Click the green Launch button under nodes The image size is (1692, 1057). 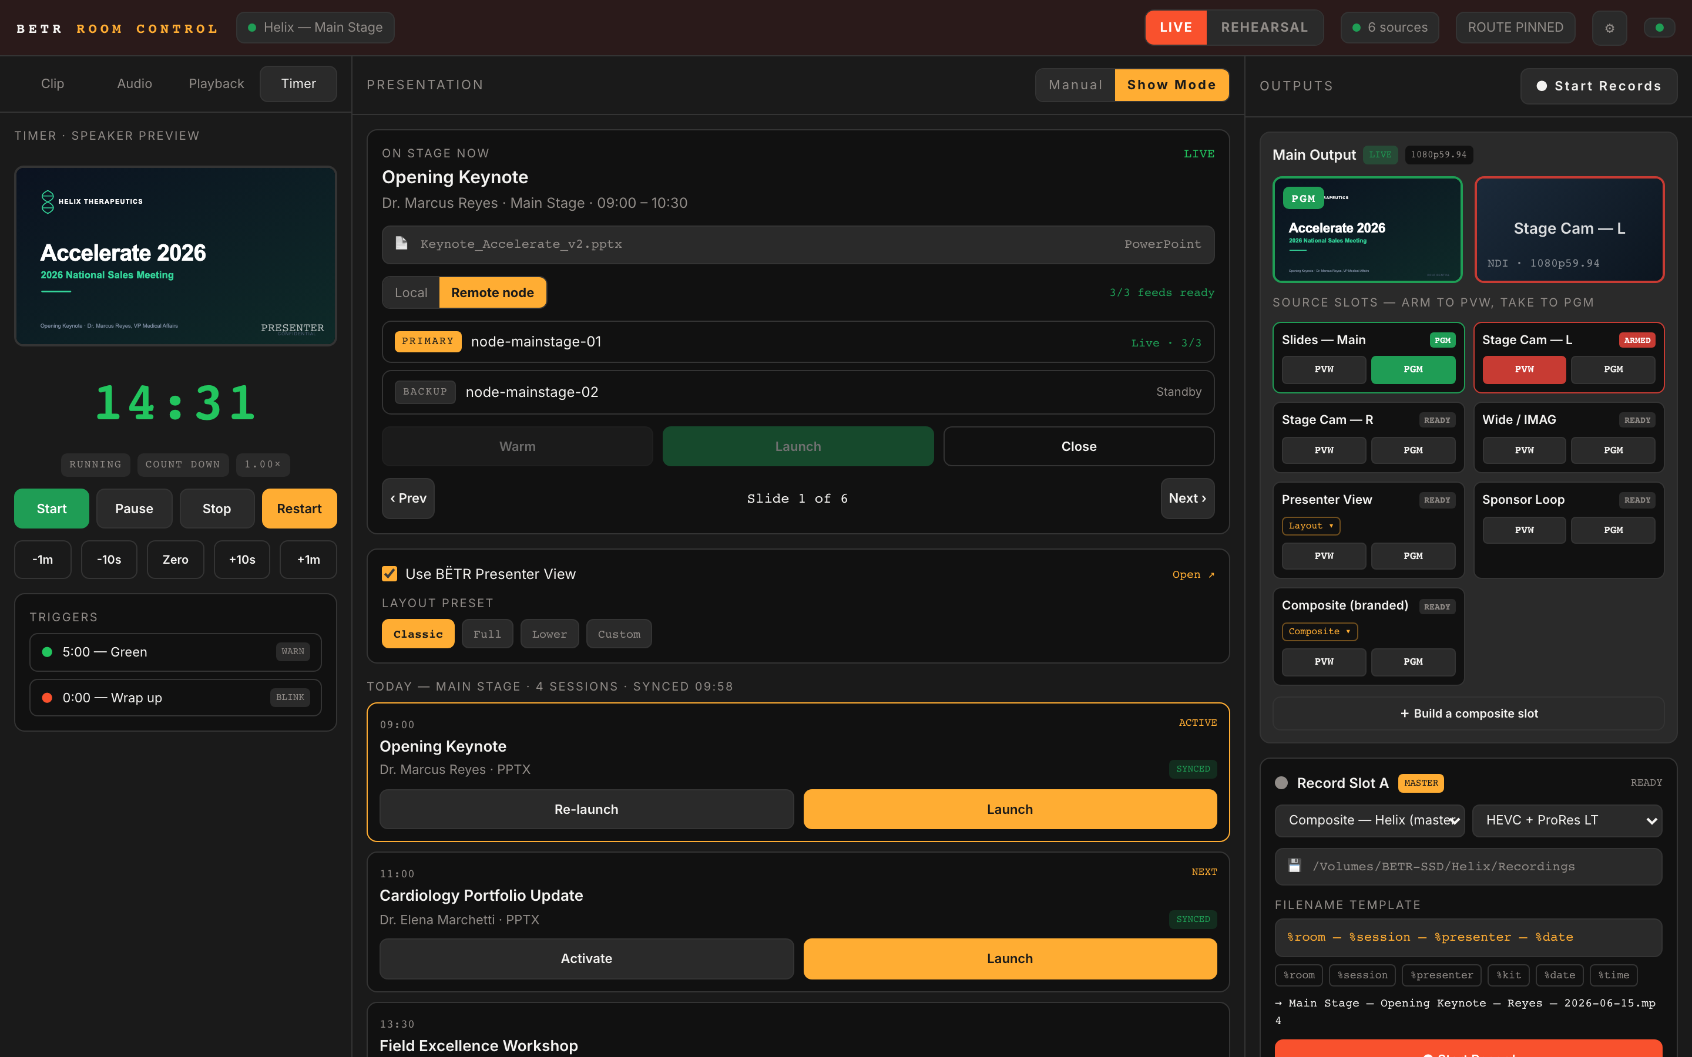pos(798,446)
